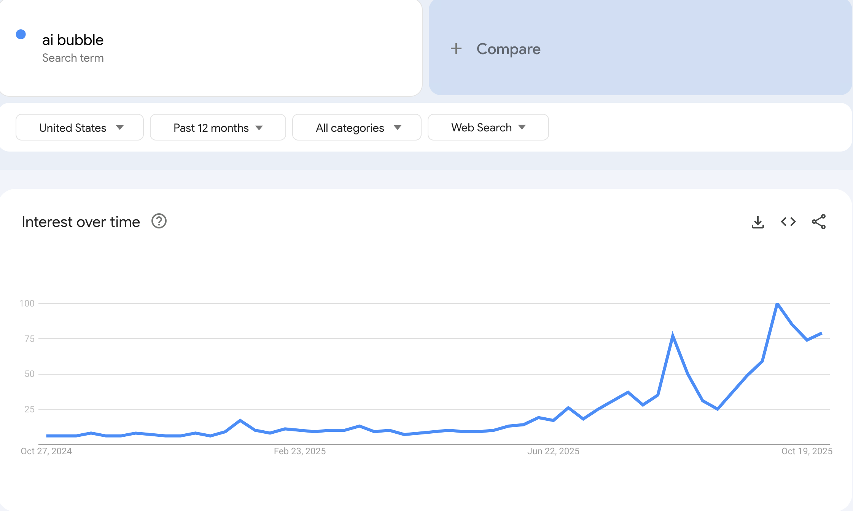This screenshot has height=511, width=853.
Task: Click the Interest over time heading
Action: click(81, 222)
